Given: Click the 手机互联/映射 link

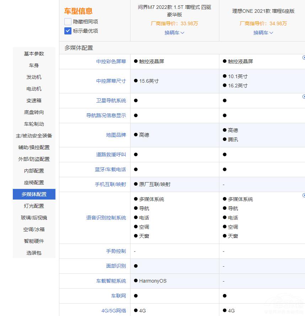Looking at the screenshot, I should click(111, 184).
